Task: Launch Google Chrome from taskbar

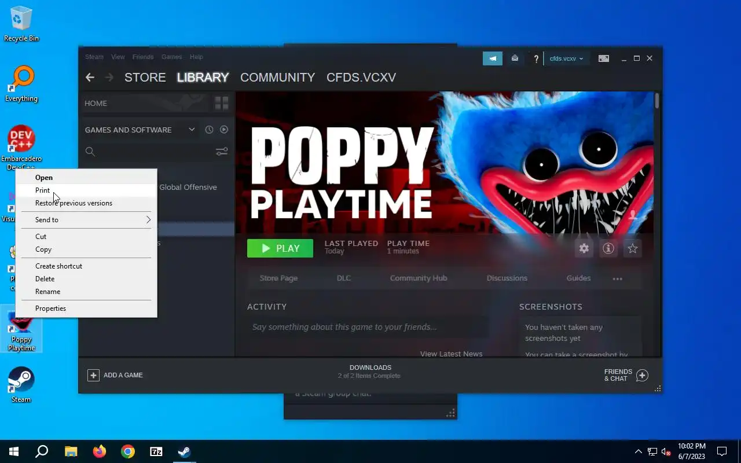Action: (x=128, y=451)
